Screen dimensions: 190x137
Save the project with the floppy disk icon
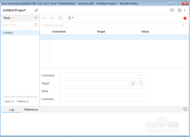(x=179, y=10)
